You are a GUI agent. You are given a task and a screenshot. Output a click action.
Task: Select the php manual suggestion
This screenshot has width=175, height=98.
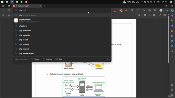62,49
